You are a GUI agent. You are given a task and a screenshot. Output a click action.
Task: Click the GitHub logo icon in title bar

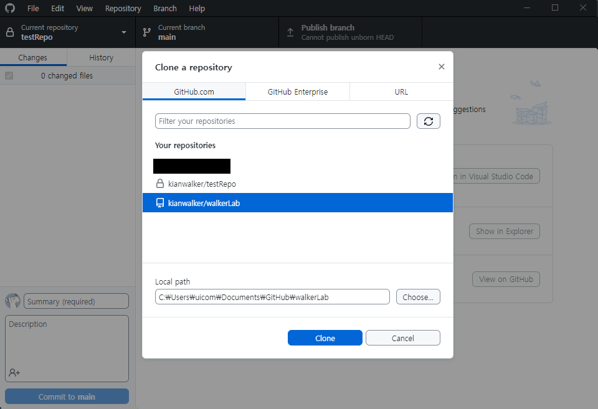coord(10,8)
